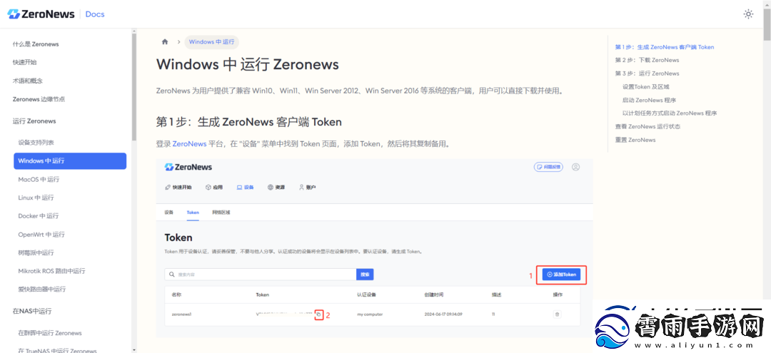The image size is (771, 353).
Task: Click the zeronews1 name cell
Action: coord(181,314)
